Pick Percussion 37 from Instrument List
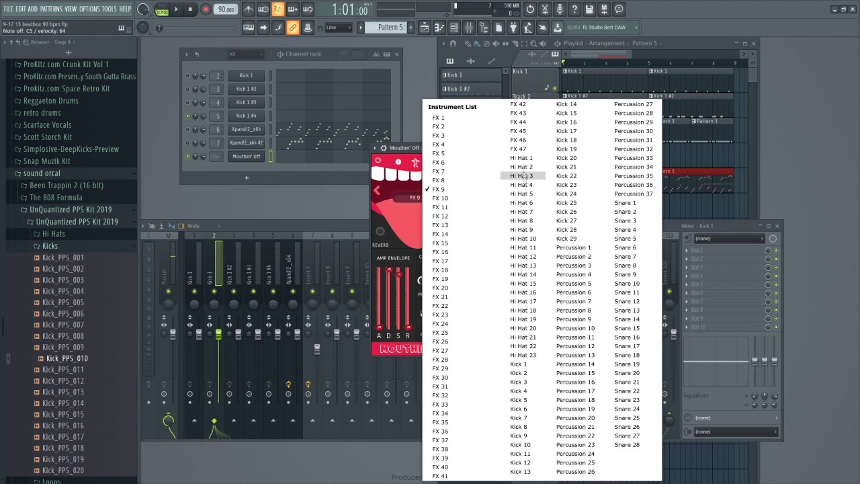The width and height of the screenshot is (860, 484). click(634, 194)
